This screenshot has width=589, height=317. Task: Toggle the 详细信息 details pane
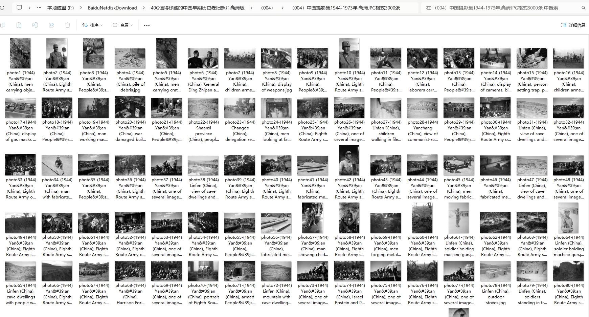click(x=573, y=25)
